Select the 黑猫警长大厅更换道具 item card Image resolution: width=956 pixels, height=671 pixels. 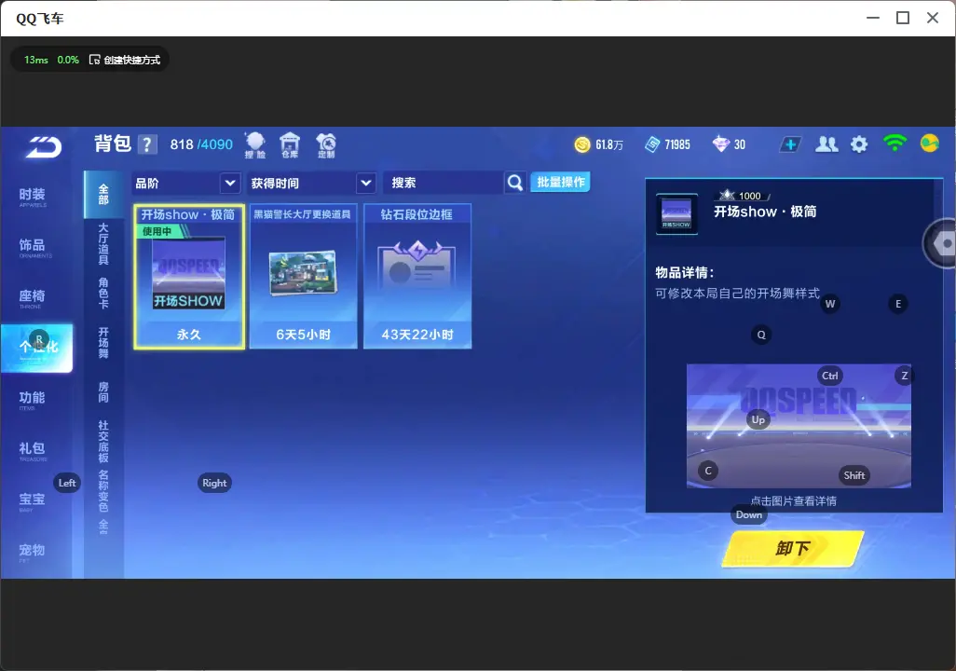pos(303,277)
